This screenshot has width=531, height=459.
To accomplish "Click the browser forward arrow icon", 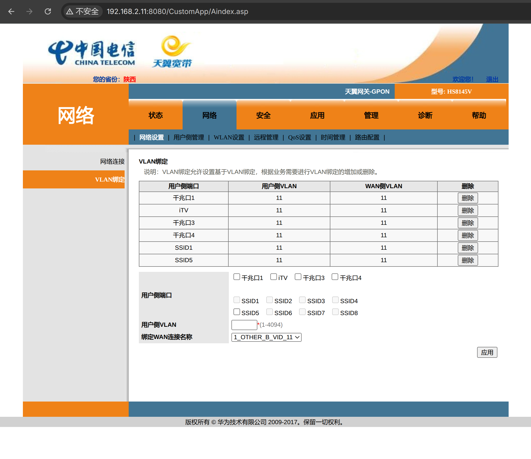I will pos(29,11).
